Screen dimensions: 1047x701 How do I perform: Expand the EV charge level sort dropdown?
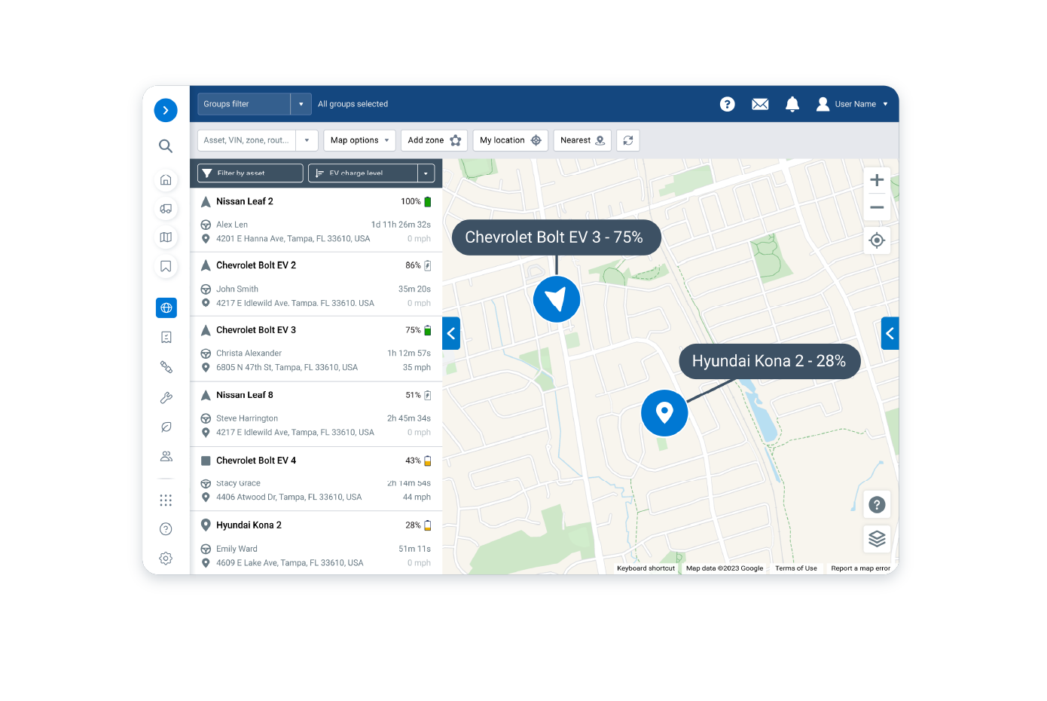pyautogui.click(x=426, y=173)
